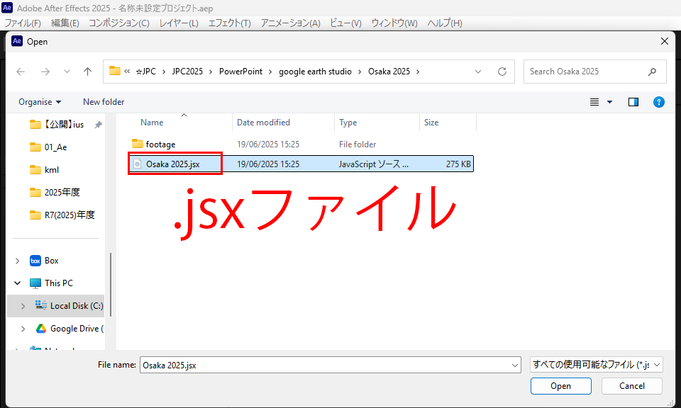Click the search magnifier icon
This screenshot has width=681, height=408.
652,72
